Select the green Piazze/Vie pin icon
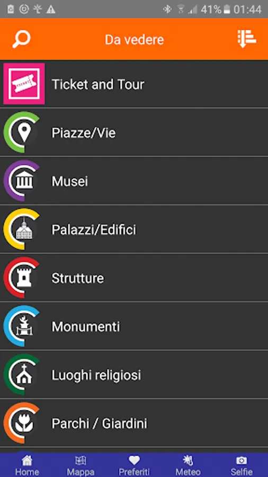This screenshot has height=477, width=268. pos(22,132)
